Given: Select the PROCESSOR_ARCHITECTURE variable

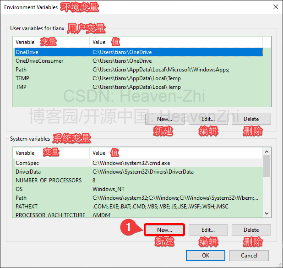Looking at the screenshot, I should [139, 215].
